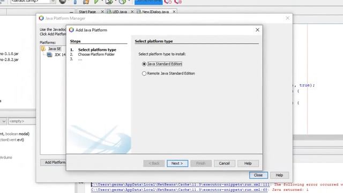Image resolution: width=343 pixels, height=193 pixels.
Task: Select the Java Standard Edition radio button
Action: point(144,64)
